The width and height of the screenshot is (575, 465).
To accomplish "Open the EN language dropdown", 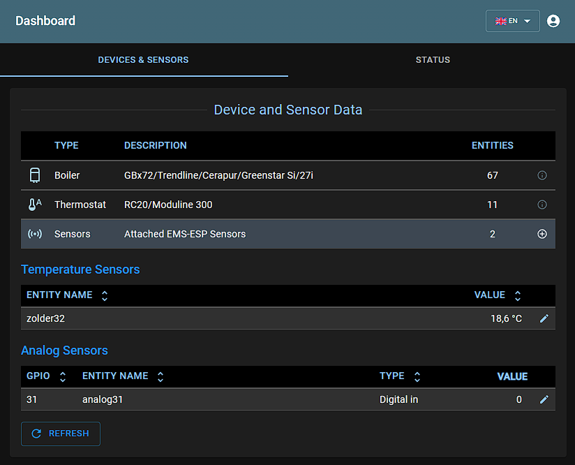I will 512,21.
